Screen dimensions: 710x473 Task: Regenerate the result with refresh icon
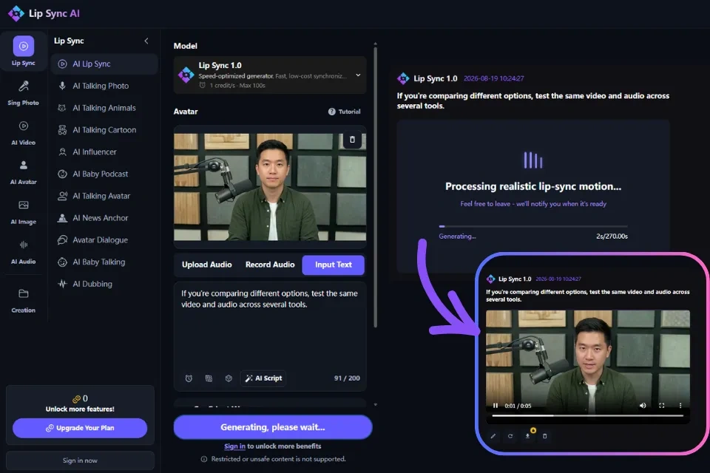tap(510, 436)
